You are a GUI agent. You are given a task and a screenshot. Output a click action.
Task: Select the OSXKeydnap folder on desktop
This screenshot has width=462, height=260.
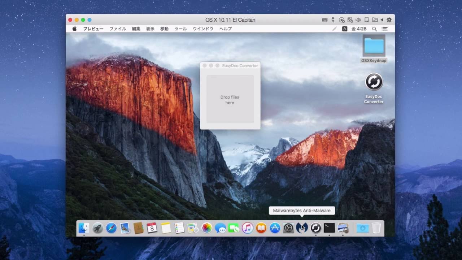(374, 46)
